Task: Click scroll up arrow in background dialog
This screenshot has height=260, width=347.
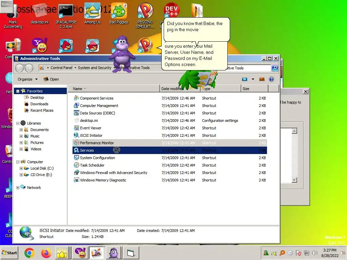Action: pos(294,131)
